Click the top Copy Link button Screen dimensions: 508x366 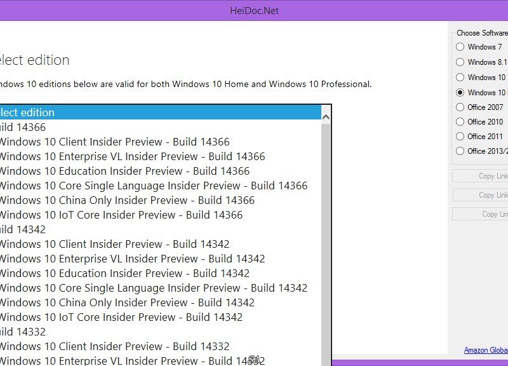click(480, 176)
